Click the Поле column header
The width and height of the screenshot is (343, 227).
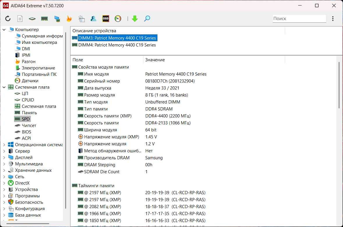pyautogui.click(x=107, y=60)
